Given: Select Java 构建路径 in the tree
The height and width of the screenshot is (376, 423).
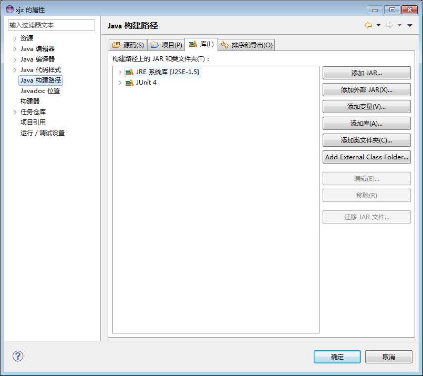Looking at the screenshot, I should pyautogui.click(x=41, y=80).
